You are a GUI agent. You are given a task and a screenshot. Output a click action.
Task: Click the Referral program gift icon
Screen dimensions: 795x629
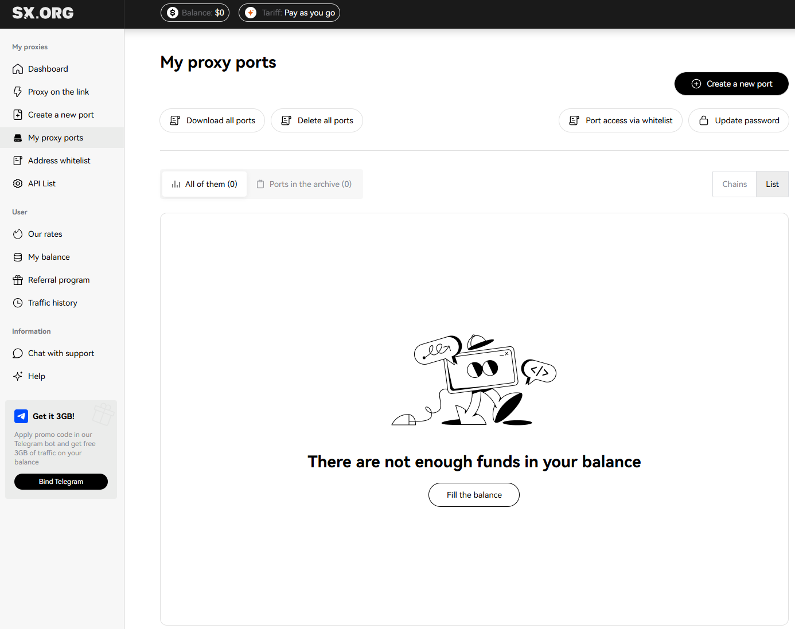(18, 280)
